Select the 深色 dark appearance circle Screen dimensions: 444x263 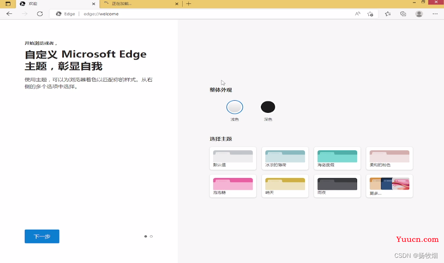coord(268,107)
